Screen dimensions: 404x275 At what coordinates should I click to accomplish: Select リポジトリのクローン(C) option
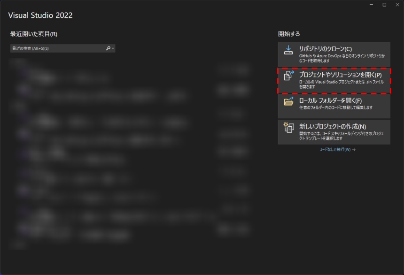[x=334, y=54]
